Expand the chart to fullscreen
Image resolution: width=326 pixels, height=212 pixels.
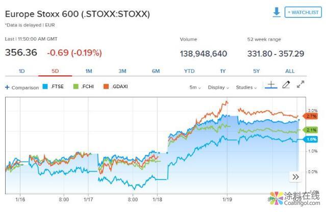(x=300, y=85)
